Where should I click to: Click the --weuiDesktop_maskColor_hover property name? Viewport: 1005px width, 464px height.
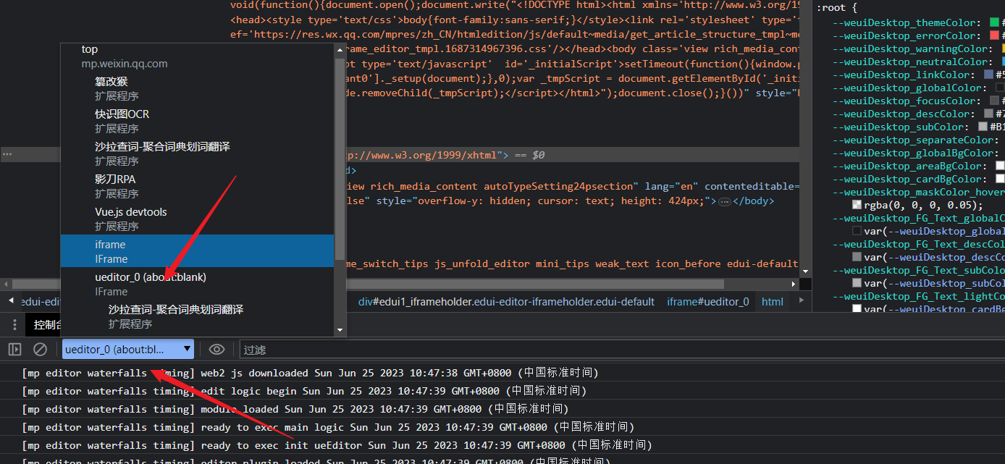click(918, 192)
